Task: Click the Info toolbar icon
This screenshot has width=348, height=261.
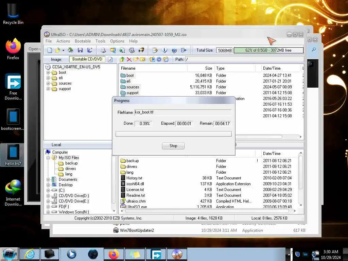Action: click(164, 50)
